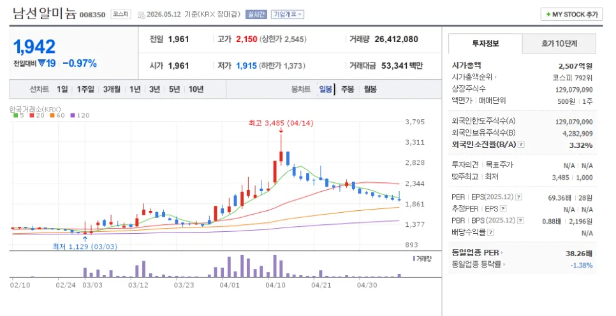This screenshot has height=316, width=616.
Task: Select the 주봉 weekly candle chart
Action: (348, 89)
